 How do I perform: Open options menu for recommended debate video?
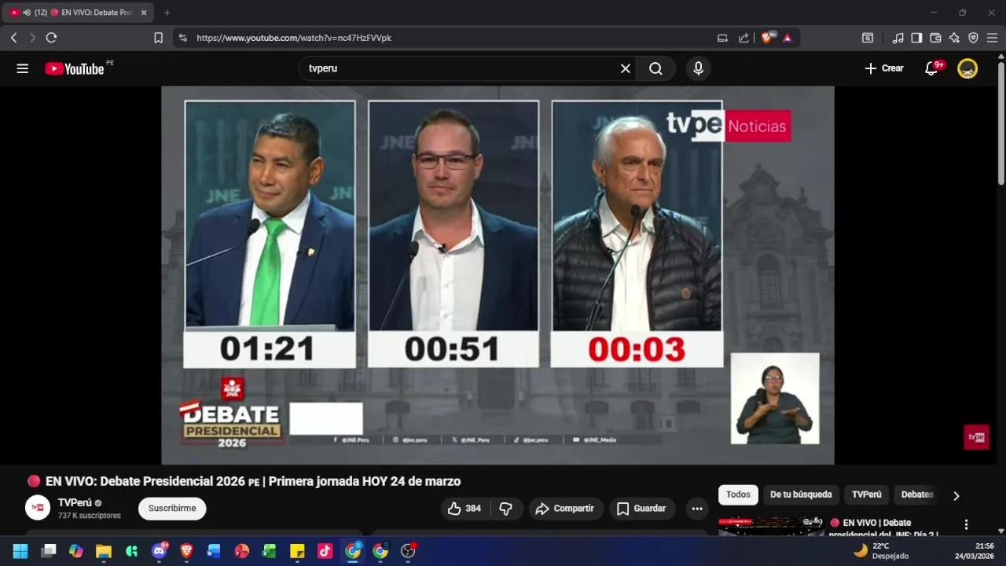click(967, 524)
